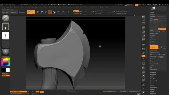The height and width of the screenshot is (95, 169).
Task: Toggle the PolyF line fill grid icon
Action: pyautogui.click(x=143, y=80)
